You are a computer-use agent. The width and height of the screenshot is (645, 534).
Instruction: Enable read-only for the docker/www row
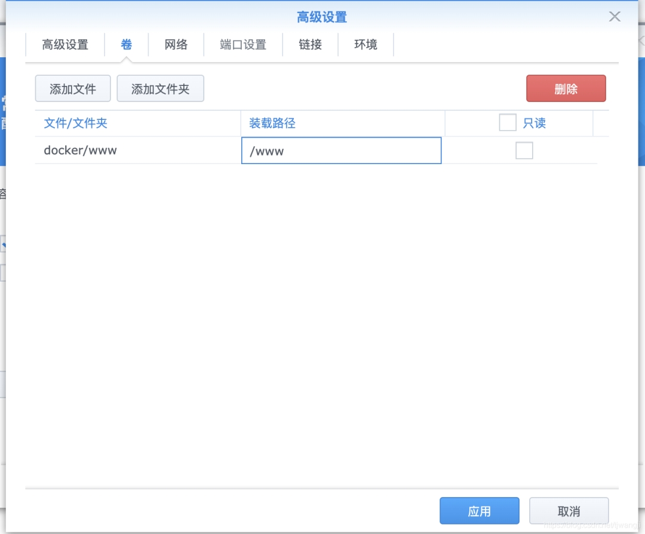(x=524, y=150)
